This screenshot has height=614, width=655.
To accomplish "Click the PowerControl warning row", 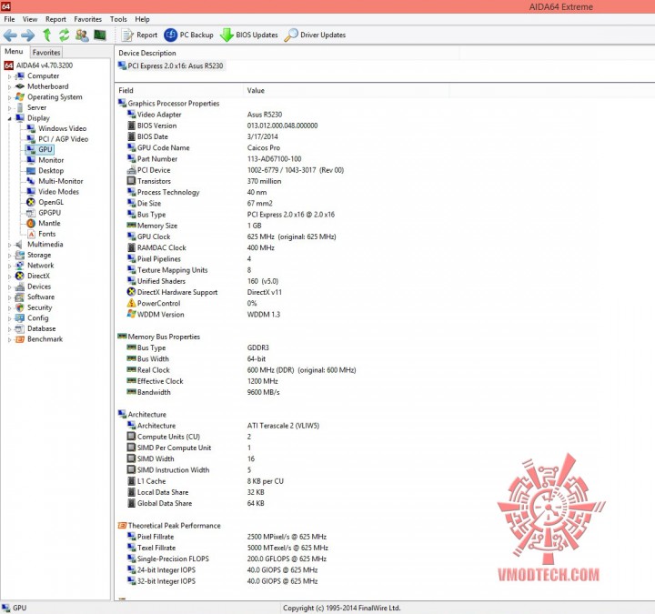I will [x=192, y=303].
